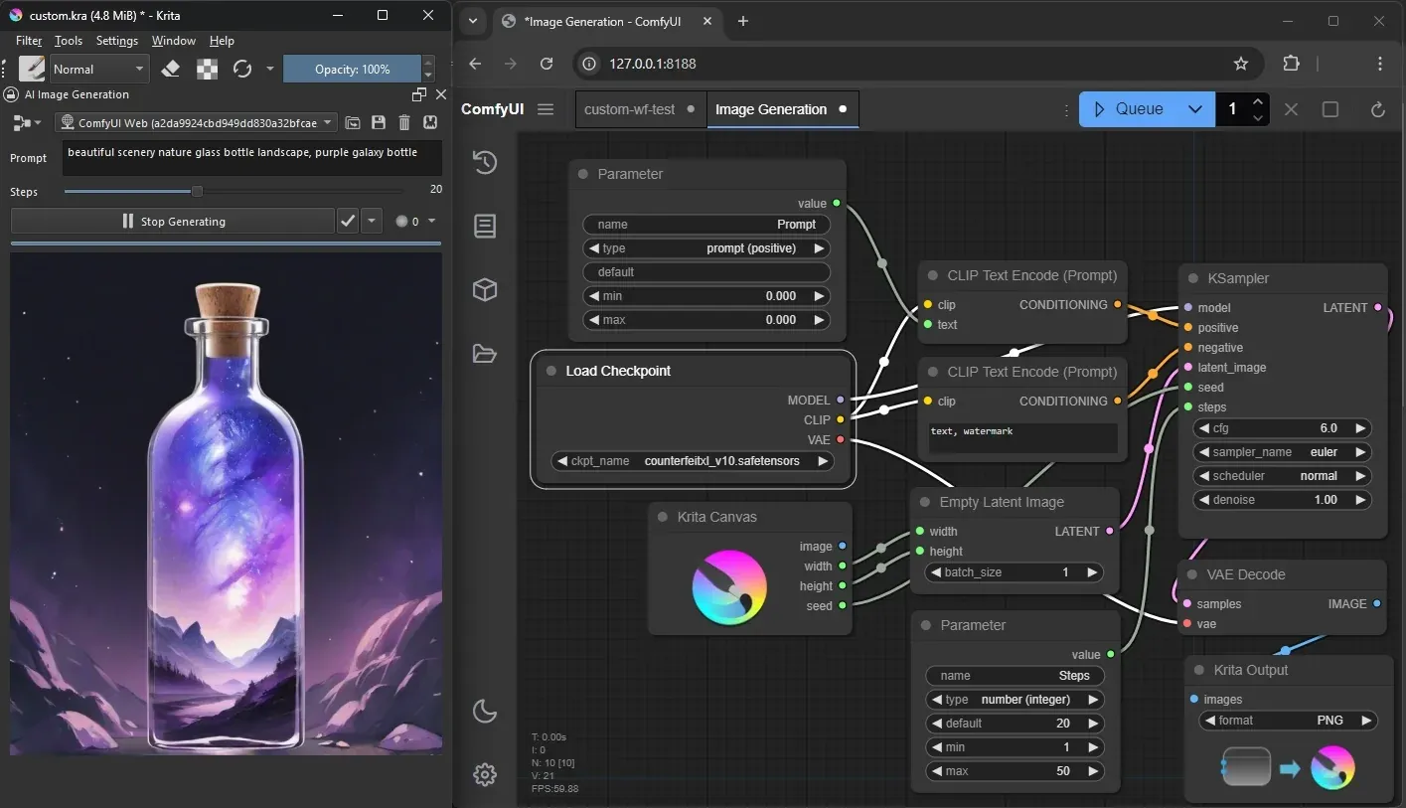
Task: Open the node library panel
Action: 485,226
